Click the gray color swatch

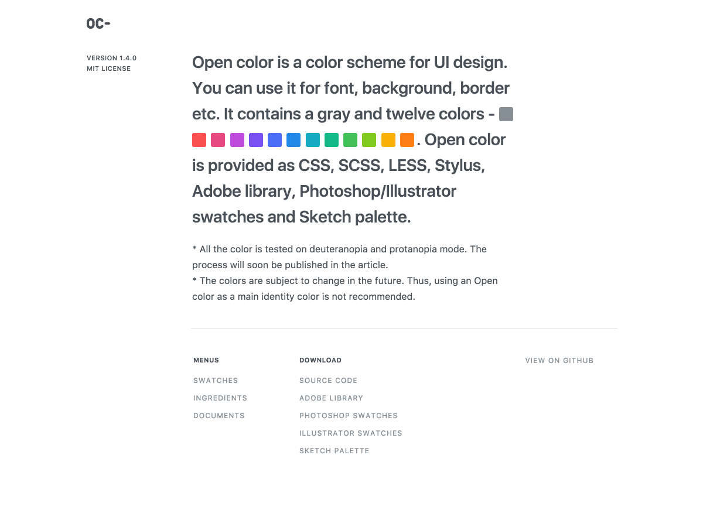pyautogui.click(x=506, y=114)
